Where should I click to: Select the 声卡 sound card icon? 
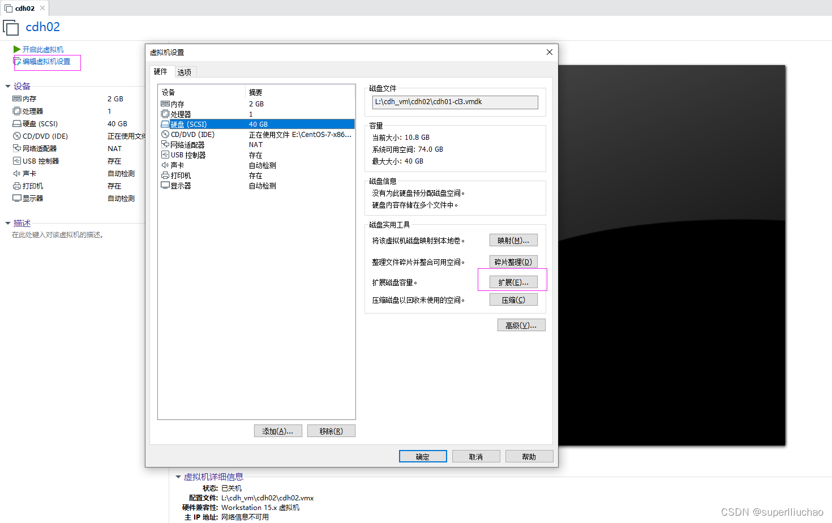[165, 165]
